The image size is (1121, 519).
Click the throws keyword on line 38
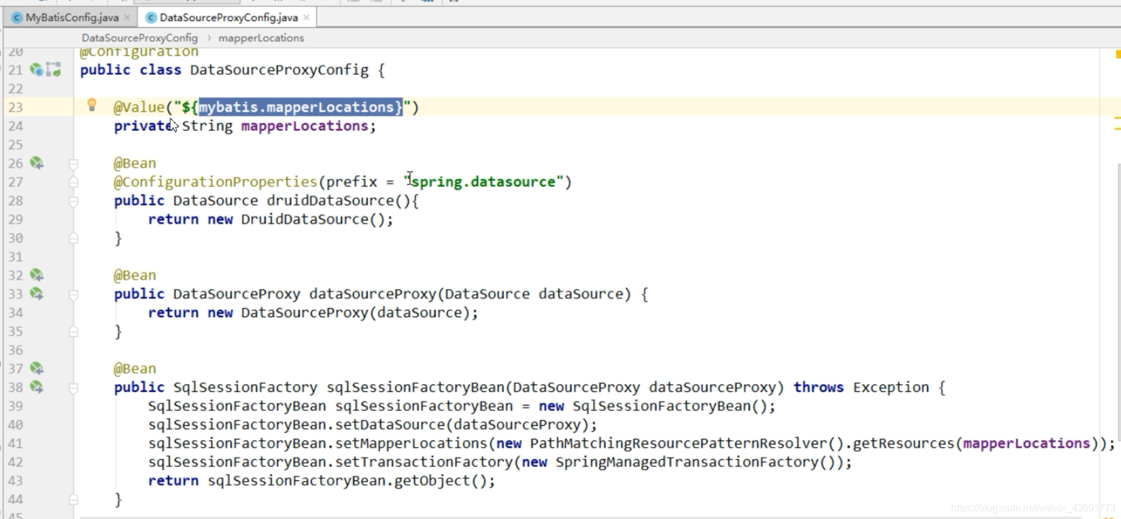(818, 387)
